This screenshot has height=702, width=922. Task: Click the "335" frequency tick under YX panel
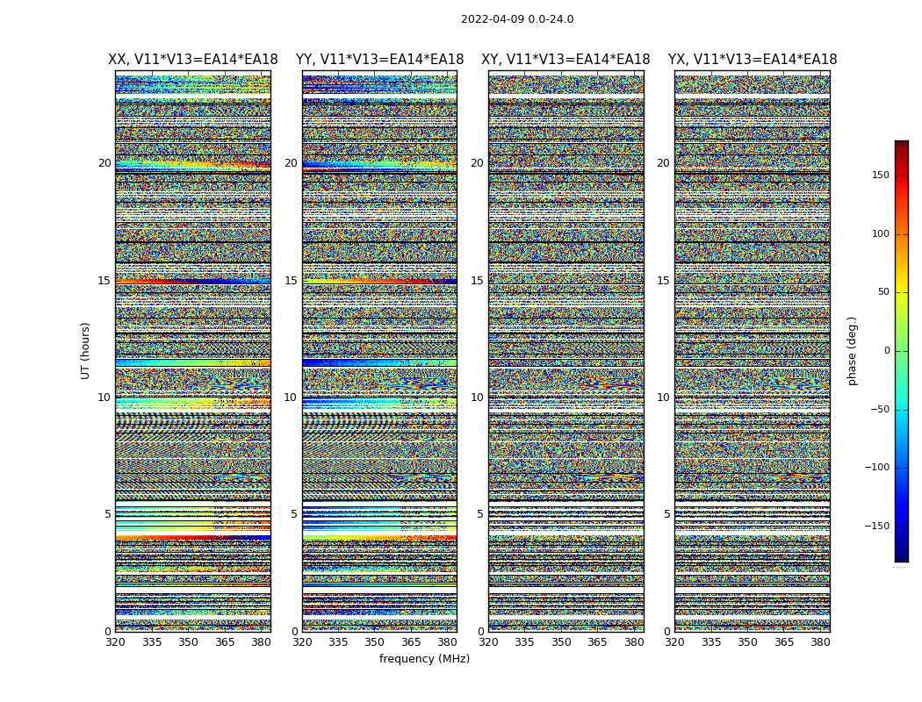point(711,642)
